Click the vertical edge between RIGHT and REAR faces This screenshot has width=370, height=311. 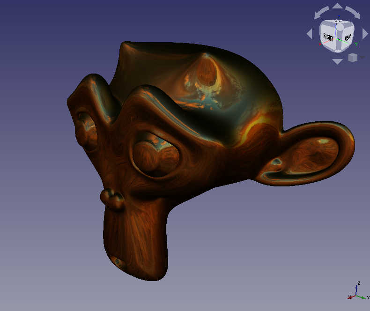click(x=339, y=41)
